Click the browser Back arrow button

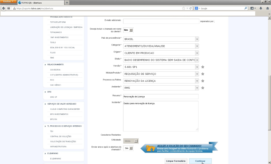(4, 8)
